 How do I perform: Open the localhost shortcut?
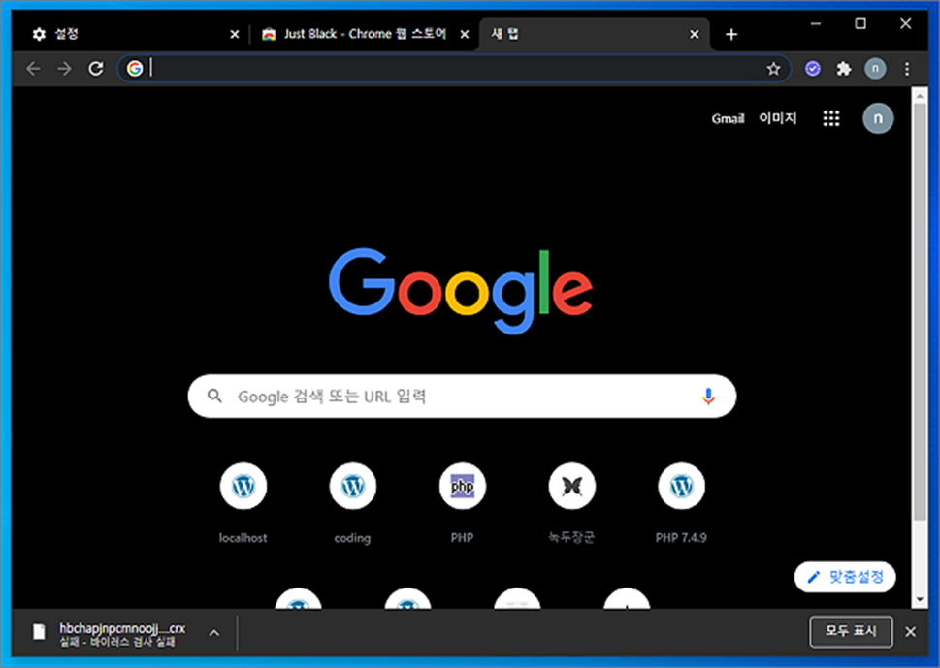243,502
